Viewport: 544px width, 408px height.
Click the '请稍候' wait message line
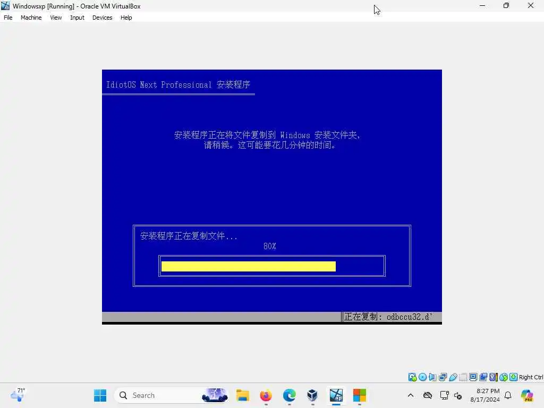269,145
